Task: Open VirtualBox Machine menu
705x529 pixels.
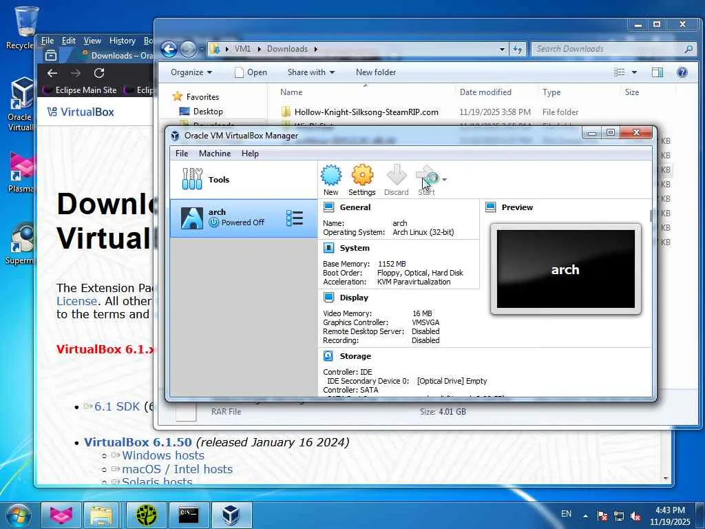Action: coord(215,154)
